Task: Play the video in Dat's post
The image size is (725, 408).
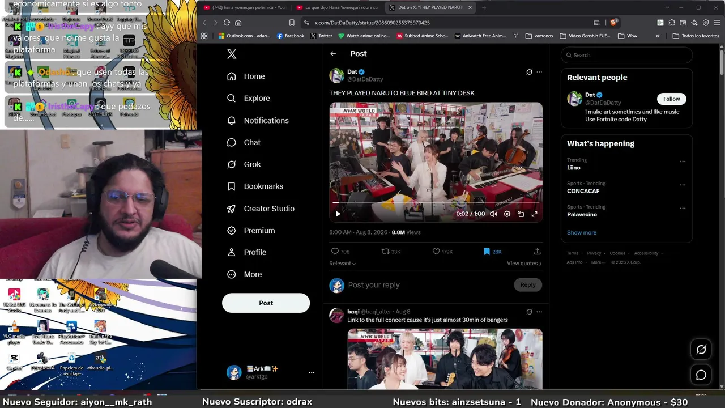Action: pyautogui.click(x=338, y=214)
